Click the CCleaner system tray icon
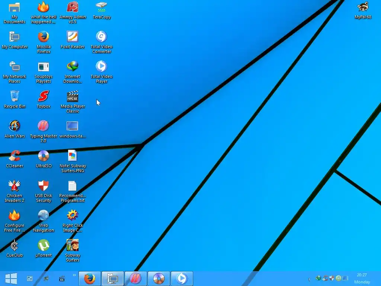 tap(325, 278)
